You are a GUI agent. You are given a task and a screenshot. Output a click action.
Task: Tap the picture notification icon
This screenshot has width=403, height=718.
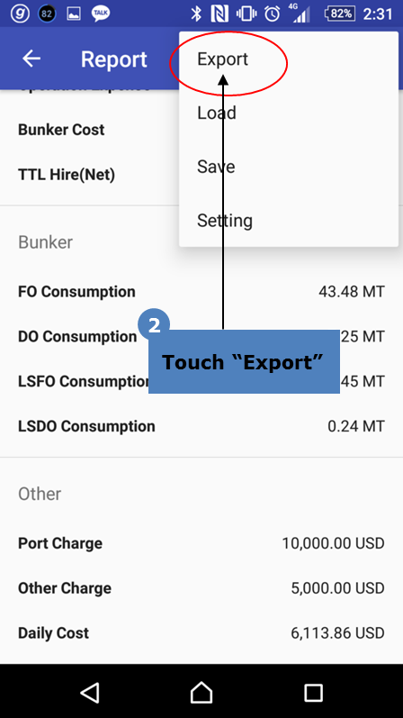coord(74,14)
